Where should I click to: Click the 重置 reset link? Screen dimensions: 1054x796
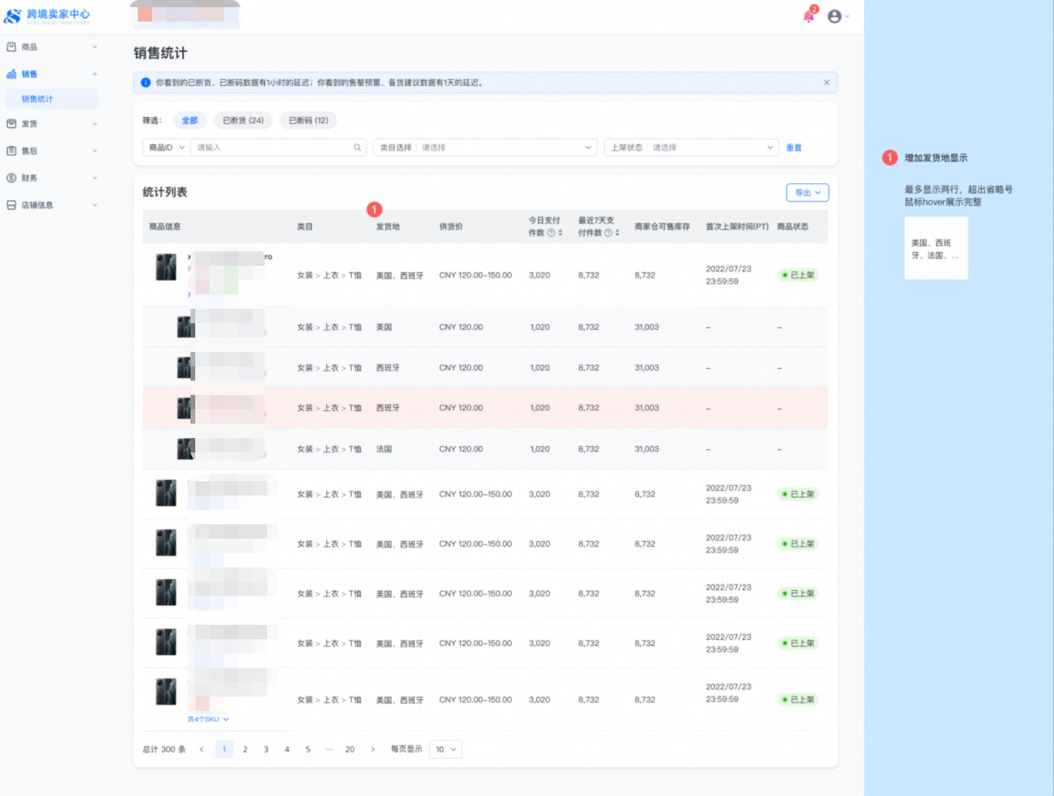tap(793, 147)
